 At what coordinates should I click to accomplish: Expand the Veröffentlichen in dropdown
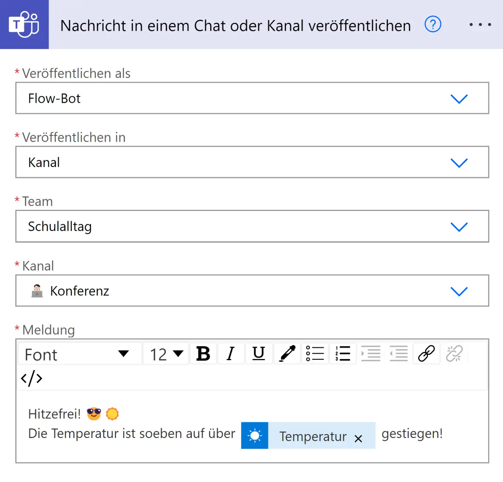[x=459, y=163]
